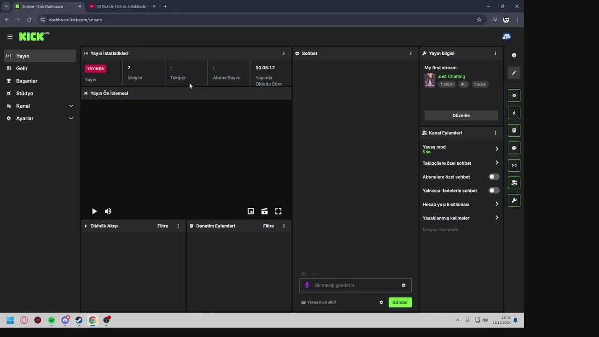Open Denetim Eylemleri Filtre dropdown

pos(269,226)
